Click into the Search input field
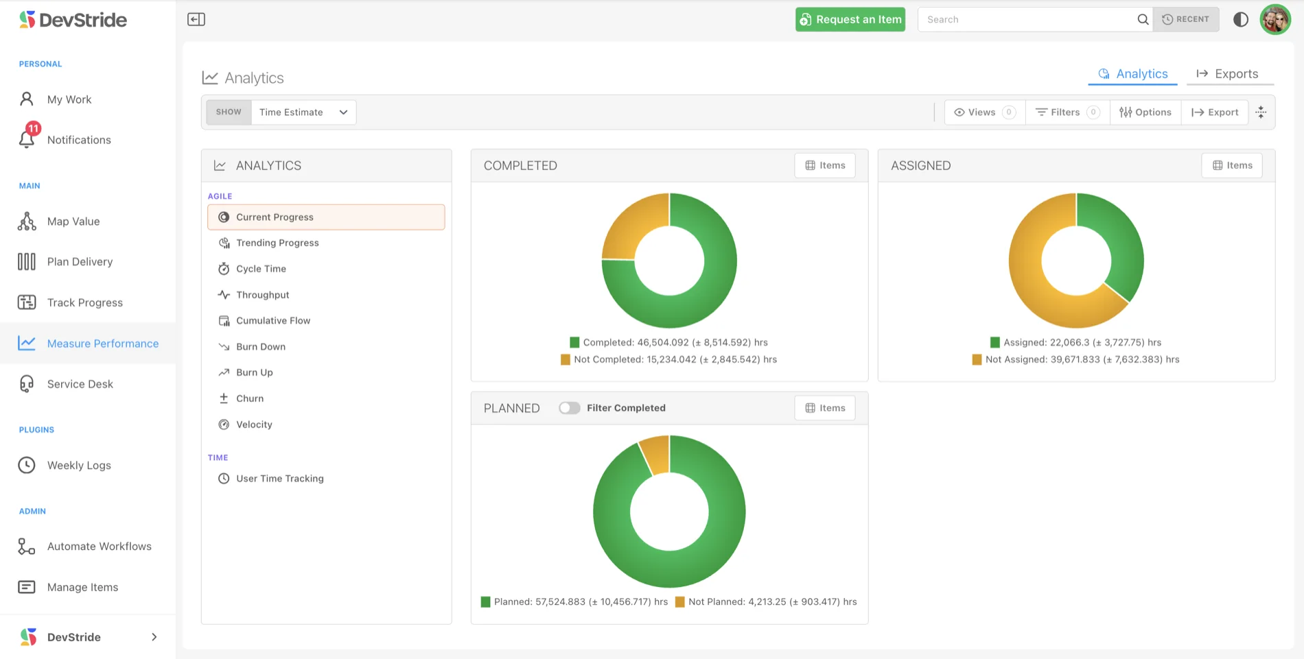 (x=1027, y=19)
